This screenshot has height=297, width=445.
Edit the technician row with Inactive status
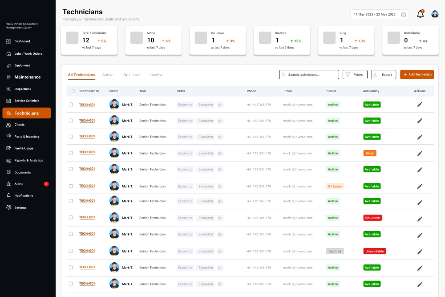420,252
